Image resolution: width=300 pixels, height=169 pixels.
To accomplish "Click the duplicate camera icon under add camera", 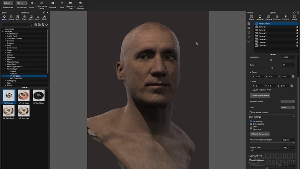I will (249, 28).
